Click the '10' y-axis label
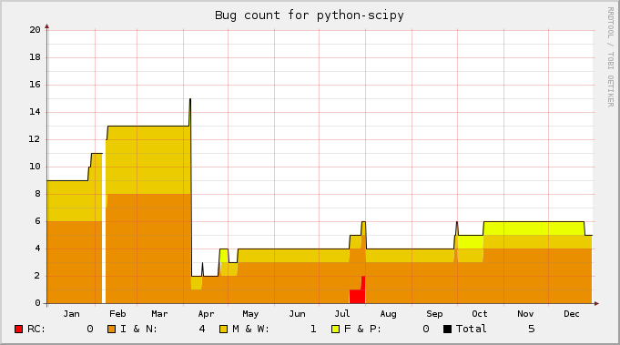The image size is (620, 345). coord(35,167)
